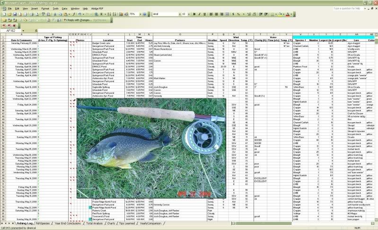Open the Font Color dropdown arrow
Screen dimensions: 378x230
pos(291,14)
